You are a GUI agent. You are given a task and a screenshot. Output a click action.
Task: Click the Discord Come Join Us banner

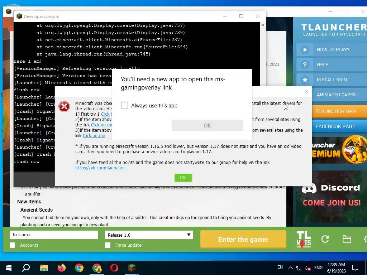coord(331,197)
